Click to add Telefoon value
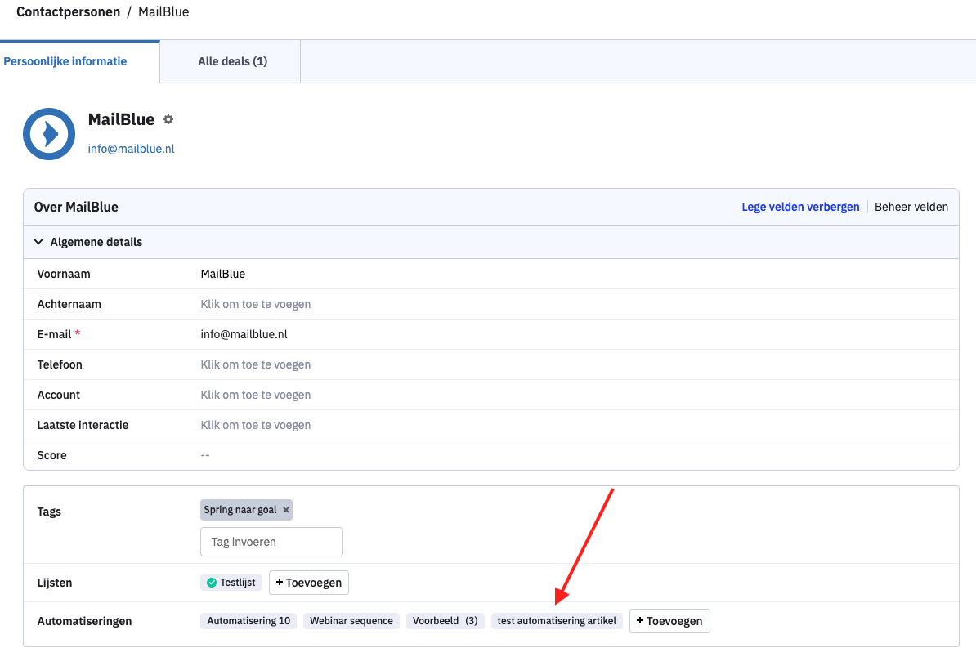Image resolution: width=976 pixels, height=657 pixels. [x=256, y=364]
